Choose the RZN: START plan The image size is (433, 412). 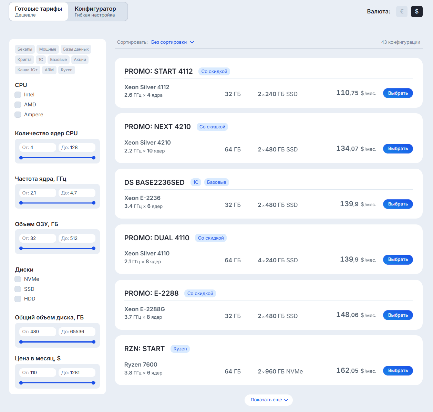pos(398,371)
